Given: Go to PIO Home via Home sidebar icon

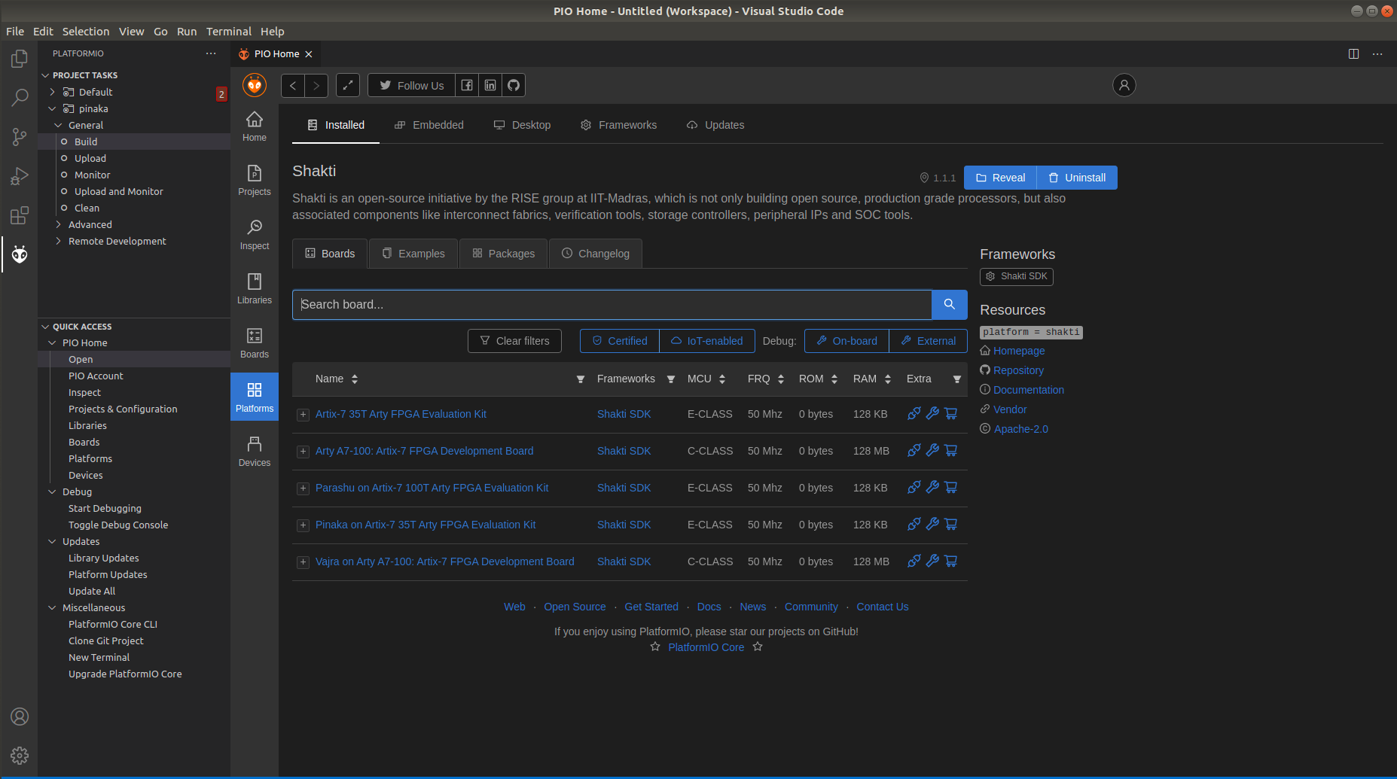Looking at the screenshot, I should (x=255, y=126).
